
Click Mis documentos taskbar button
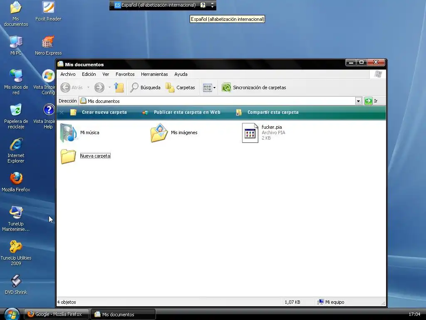[x=123, y=314]
